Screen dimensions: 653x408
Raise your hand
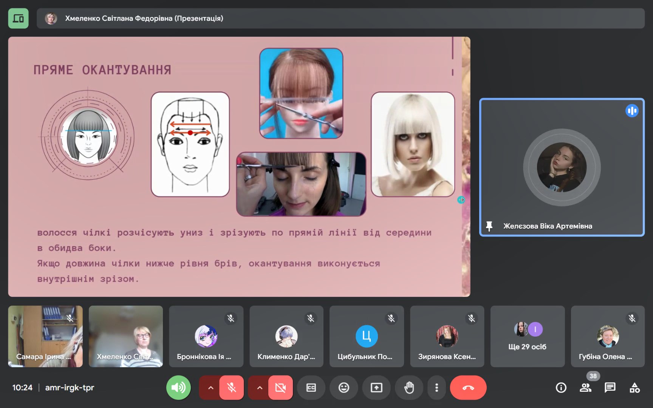[x=409, y=387]
